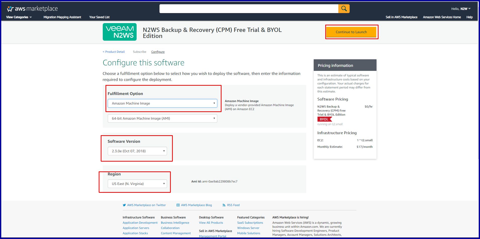Open the Software Version dropdown
Screen dimensions: 480x239
point(137,151)
